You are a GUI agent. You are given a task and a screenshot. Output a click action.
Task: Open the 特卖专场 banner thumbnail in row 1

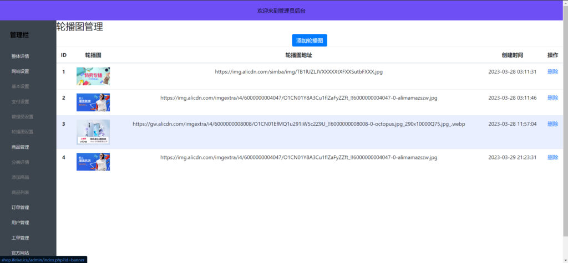click(93, 76)
